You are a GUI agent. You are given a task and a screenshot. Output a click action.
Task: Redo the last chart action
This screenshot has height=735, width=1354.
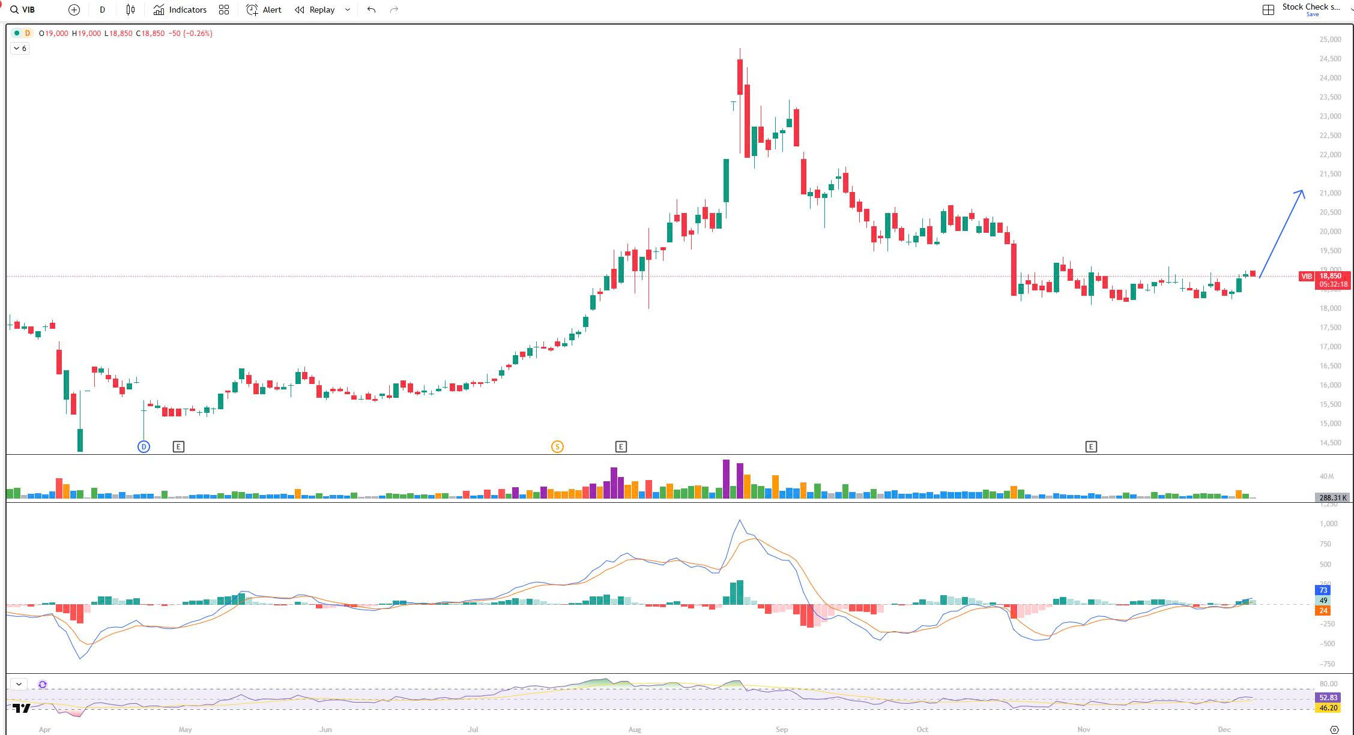(x=394, y=10)
